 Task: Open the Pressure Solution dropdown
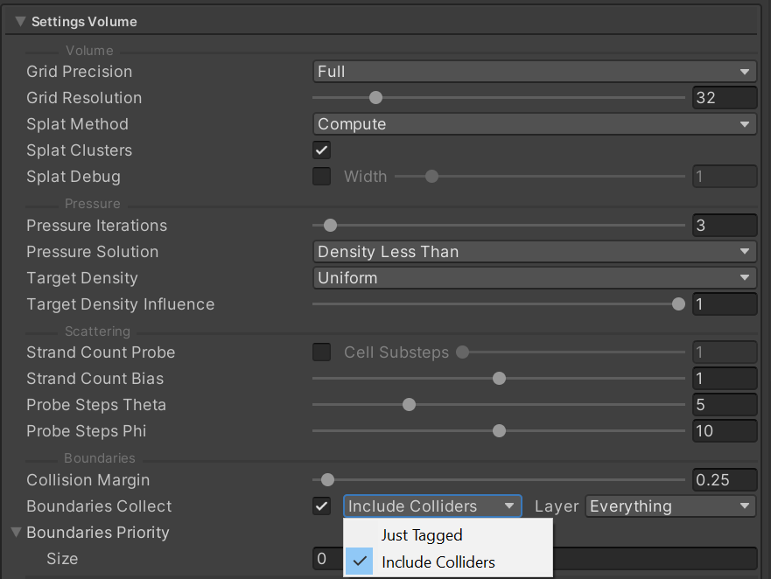[534, 252]
